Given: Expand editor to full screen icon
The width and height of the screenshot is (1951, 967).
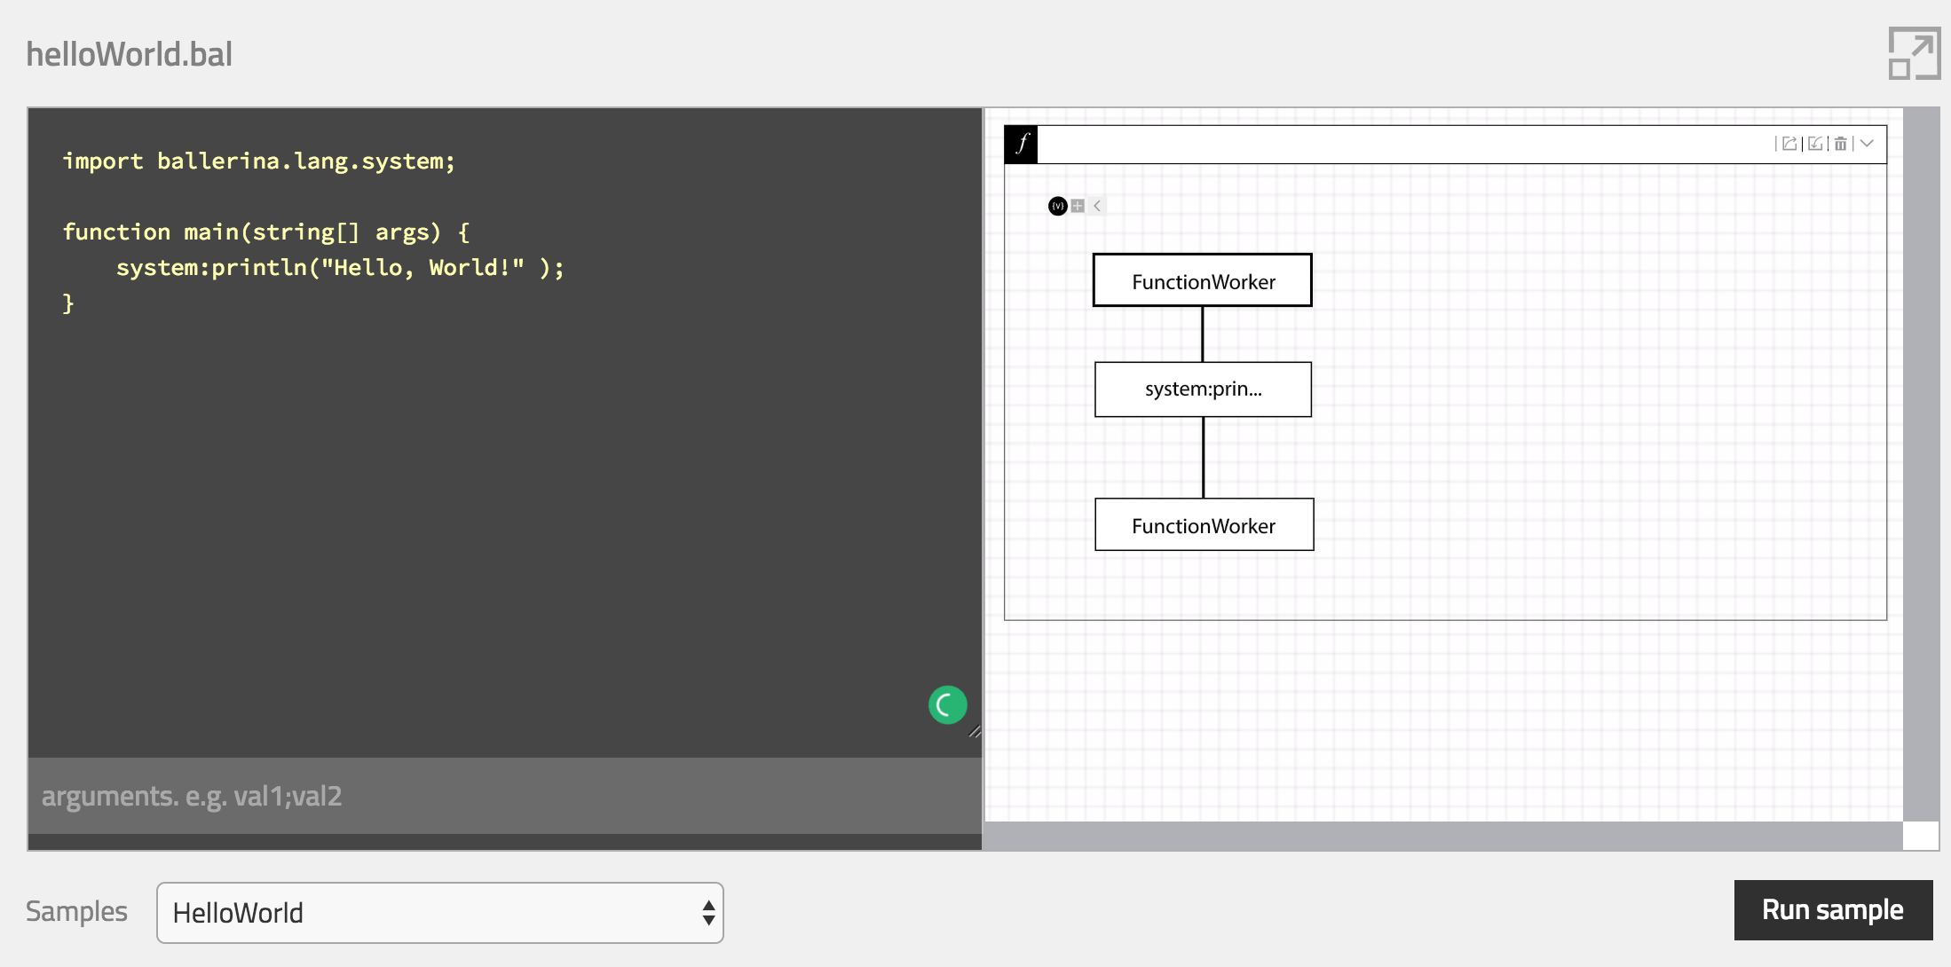Looking at the screenshot, I should click(x=1914, y=53).
